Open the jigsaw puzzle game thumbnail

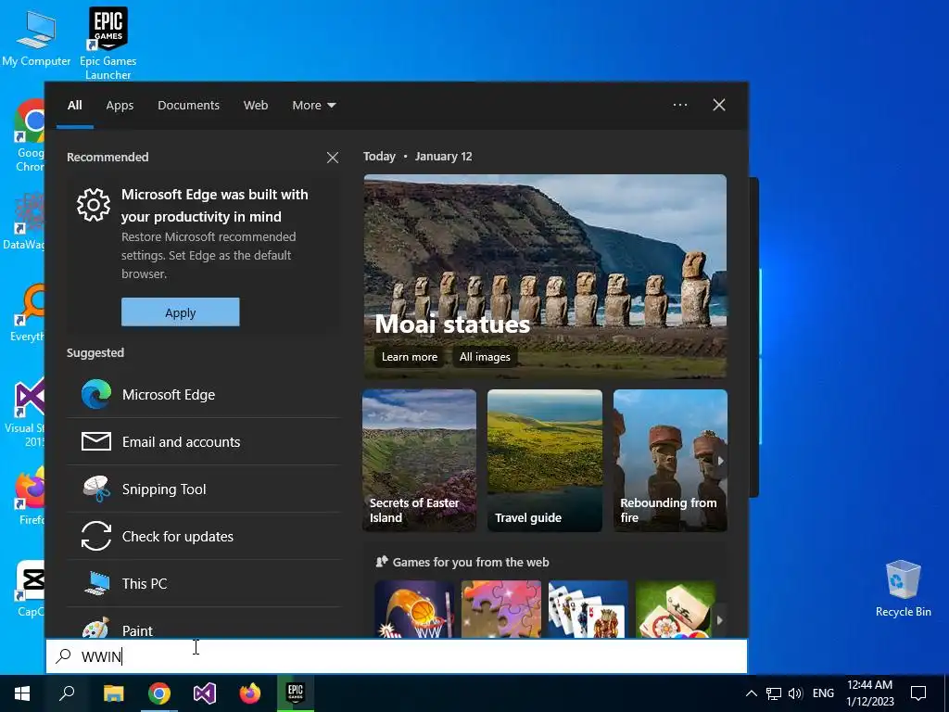(x=501, y=609)
